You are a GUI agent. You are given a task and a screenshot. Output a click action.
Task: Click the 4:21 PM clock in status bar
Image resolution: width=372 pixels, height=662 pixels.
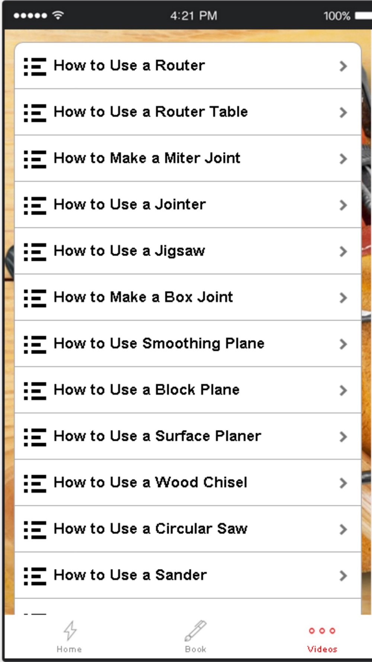(193, 16)
